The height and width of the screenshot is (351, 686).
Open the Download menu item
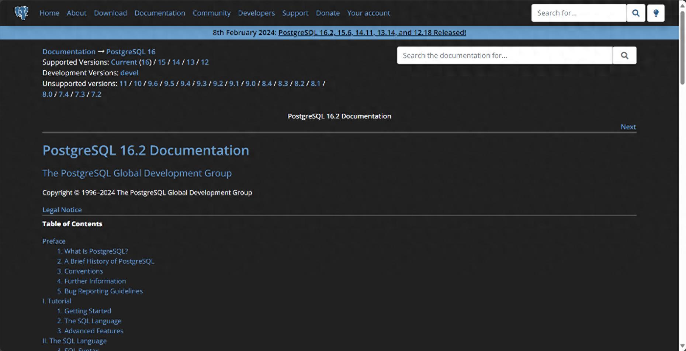point(110,13)
